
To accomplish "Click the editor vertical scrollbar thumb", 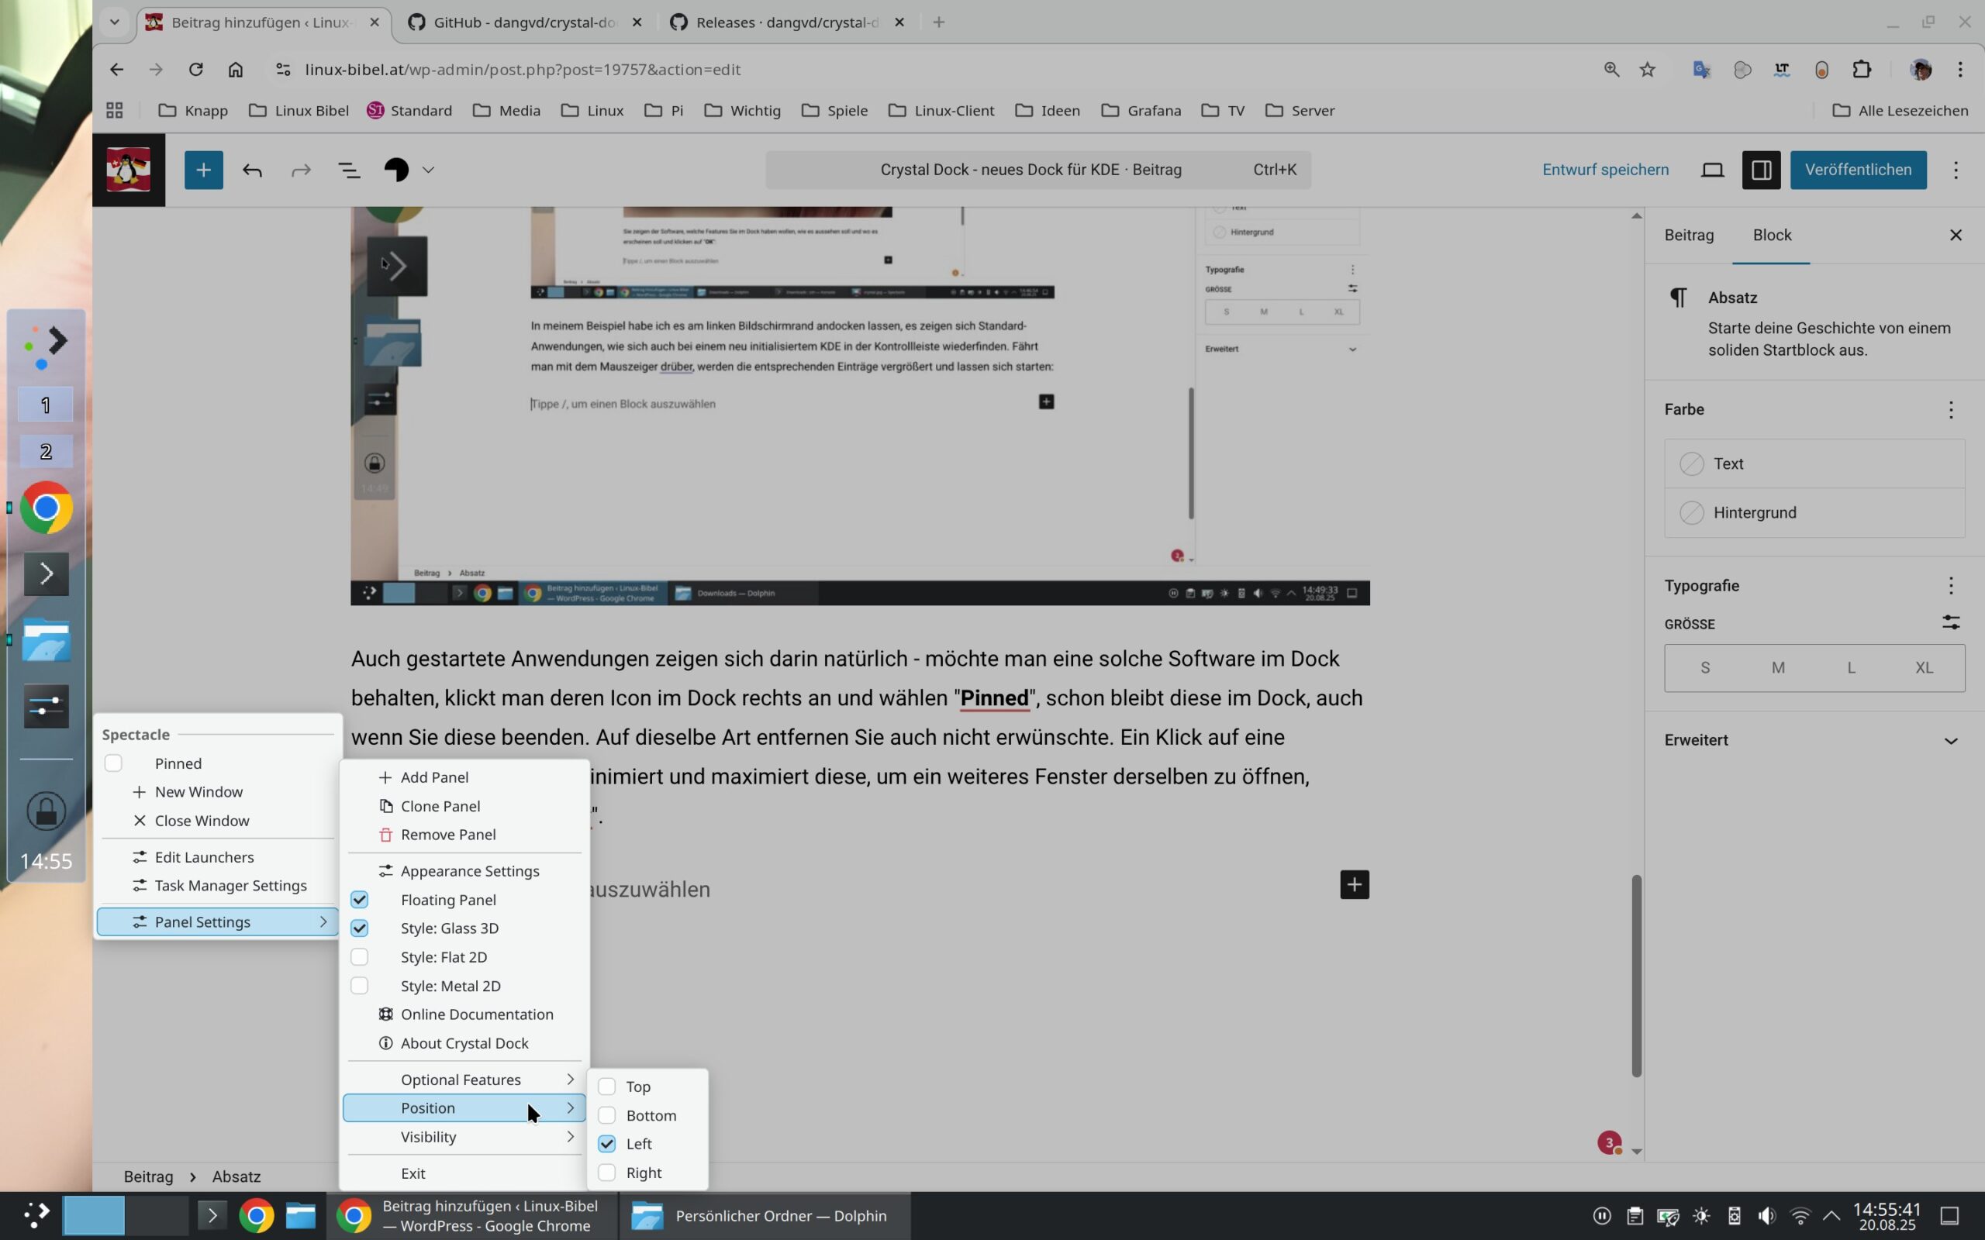I will click(1635, 976).
